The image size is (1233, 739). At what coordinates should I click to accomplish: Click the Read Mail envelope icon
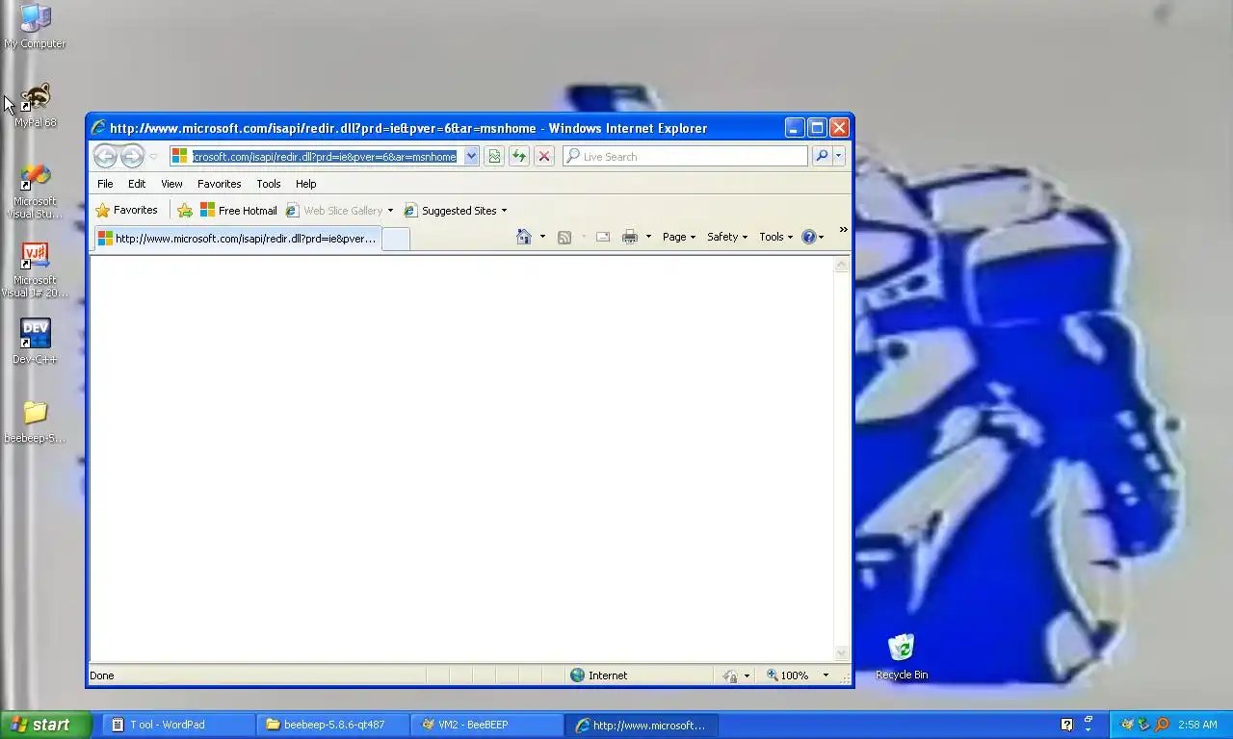coord(603,237)
